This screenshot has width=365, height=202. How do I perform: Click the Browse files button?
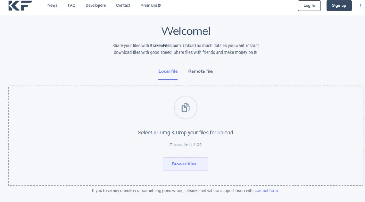click(x=186, y=164)
